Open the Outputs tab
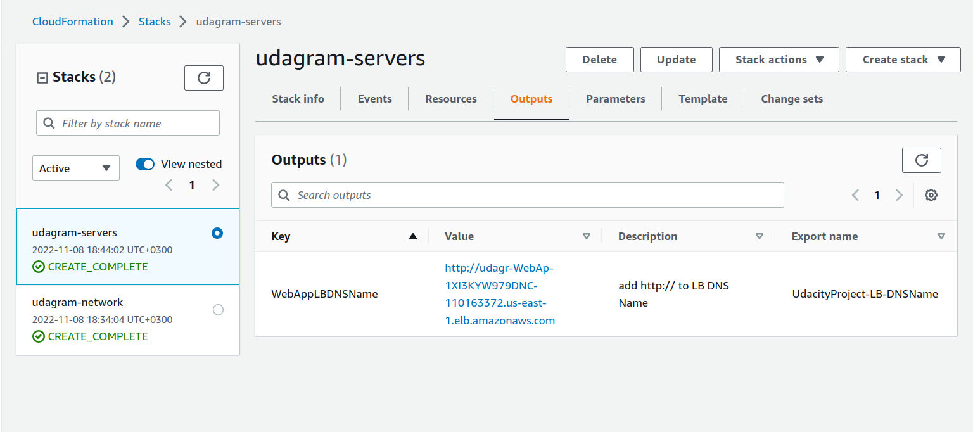 pyautogui.click(x=531, y=99)
